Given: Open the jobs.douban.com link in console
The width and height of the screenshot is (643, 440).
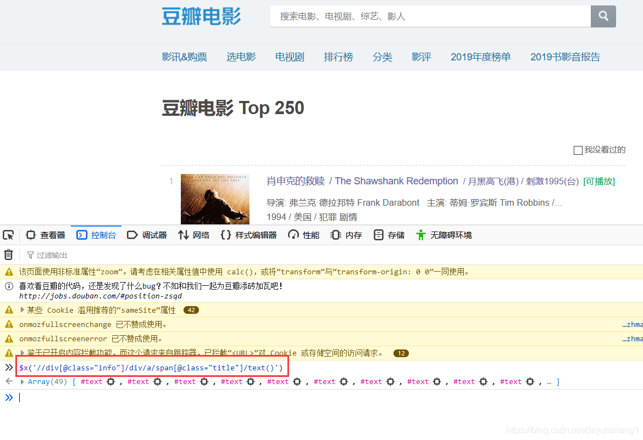Looking at the screenshot, I should (x=101, y=296).
